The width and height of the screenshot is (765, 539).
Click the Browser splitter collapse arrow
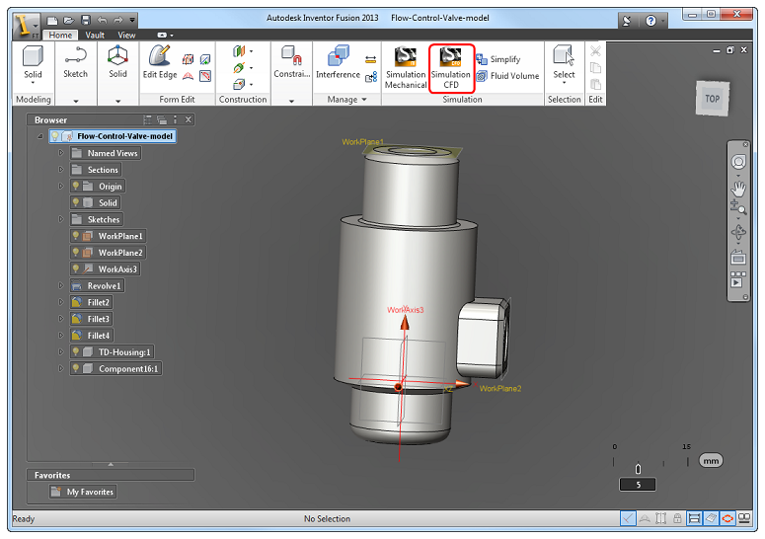111,464
